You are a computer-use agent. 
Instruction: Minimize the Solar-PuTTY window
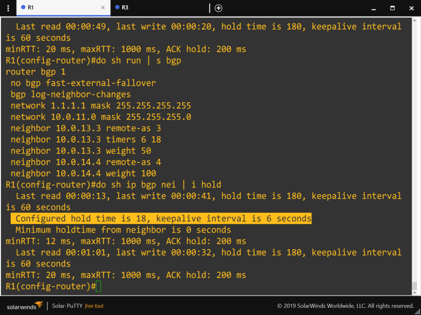click(374, 8)
